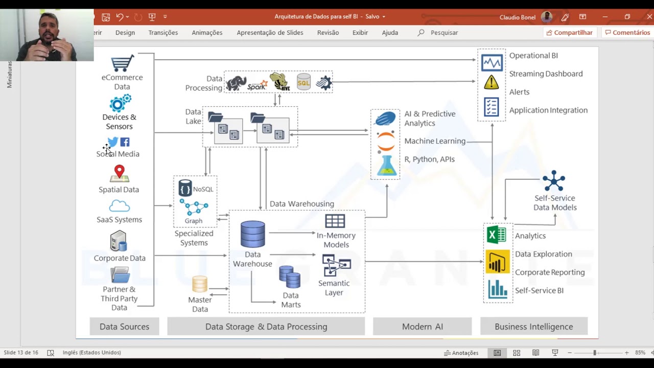Select the Data Sources label box
Image resolution: width=654 pixels, height=368 pixels.
tap(125, 327)
